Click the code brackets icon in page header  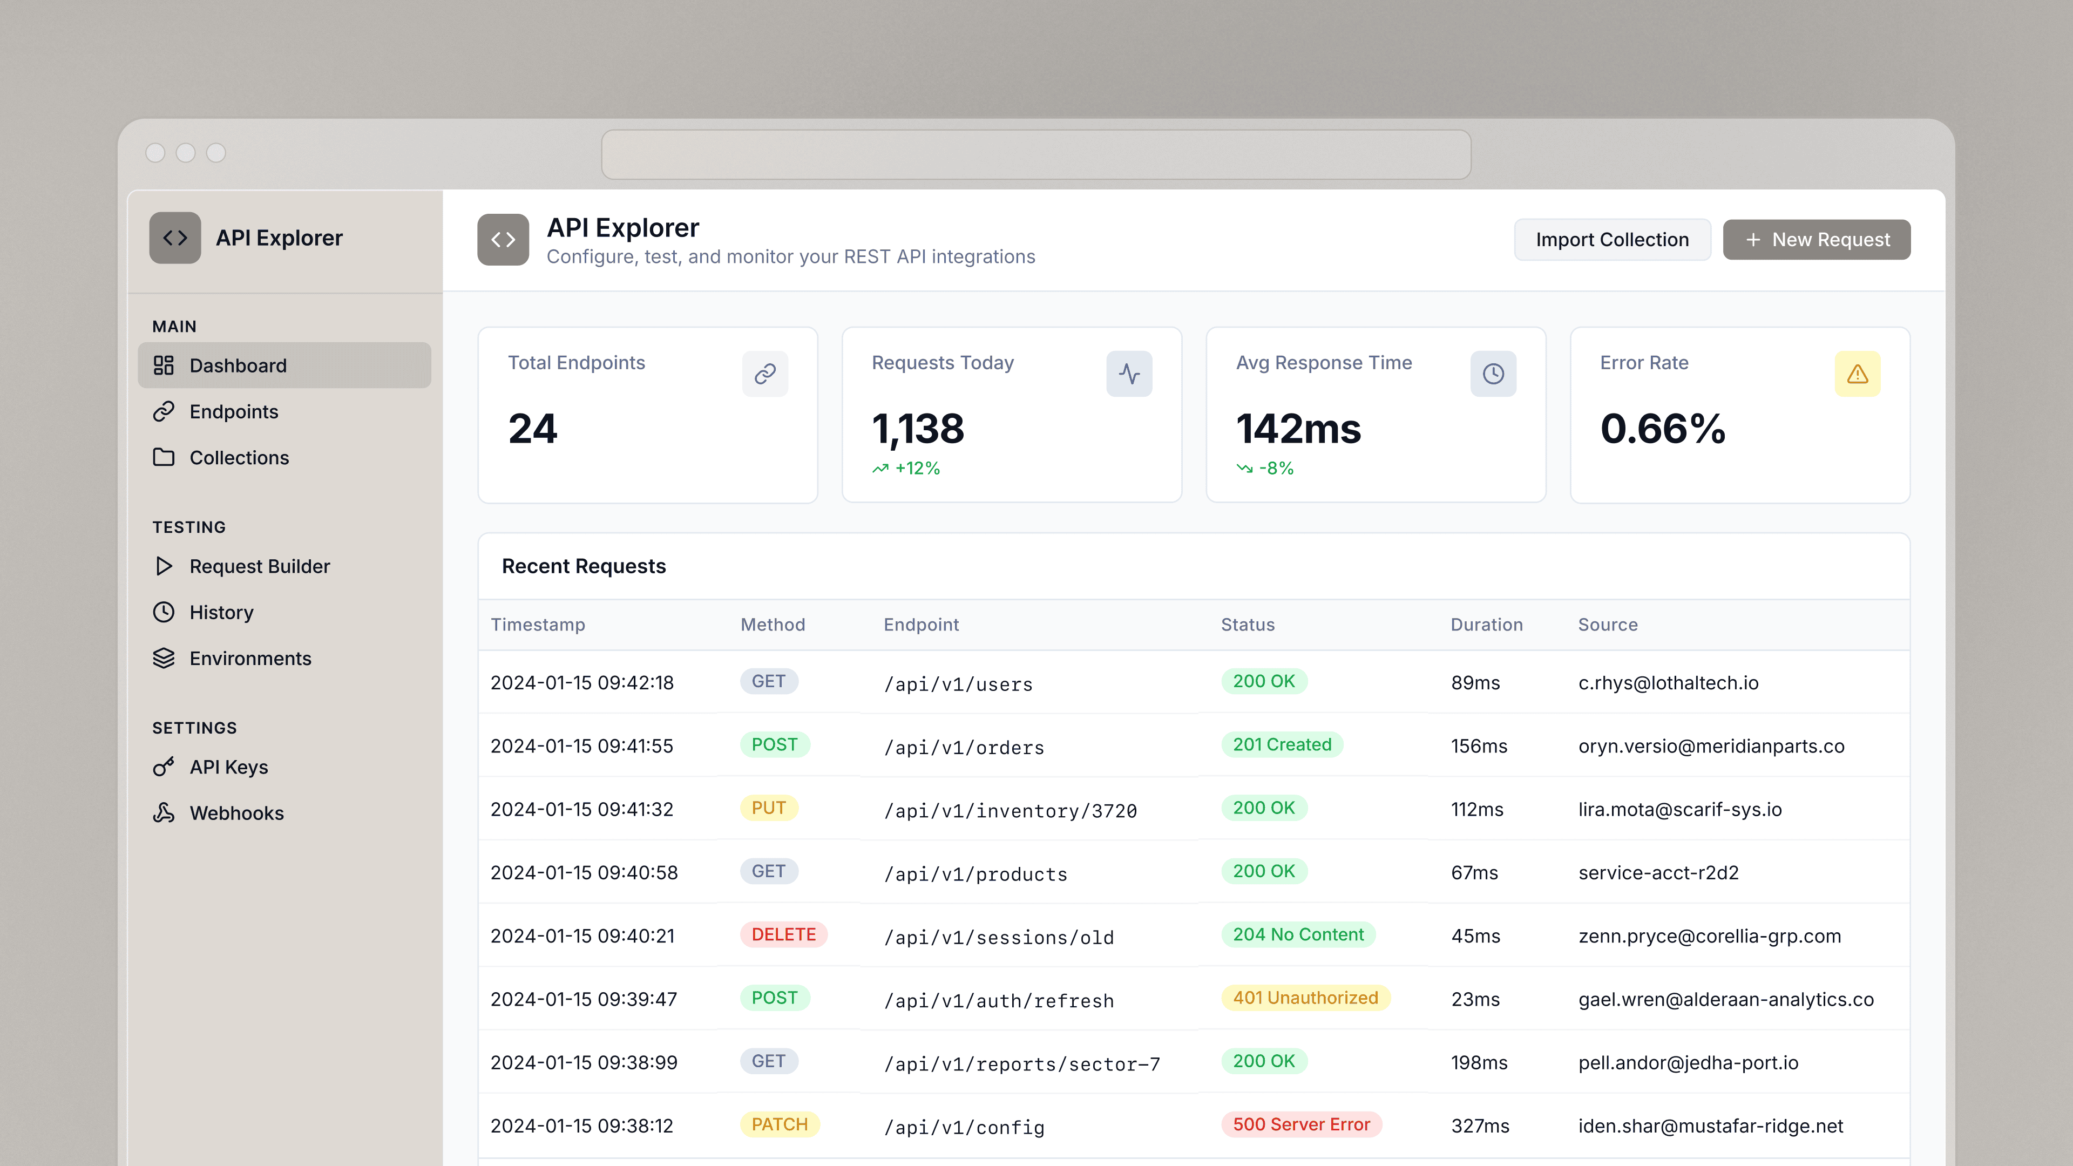[503, 239]
